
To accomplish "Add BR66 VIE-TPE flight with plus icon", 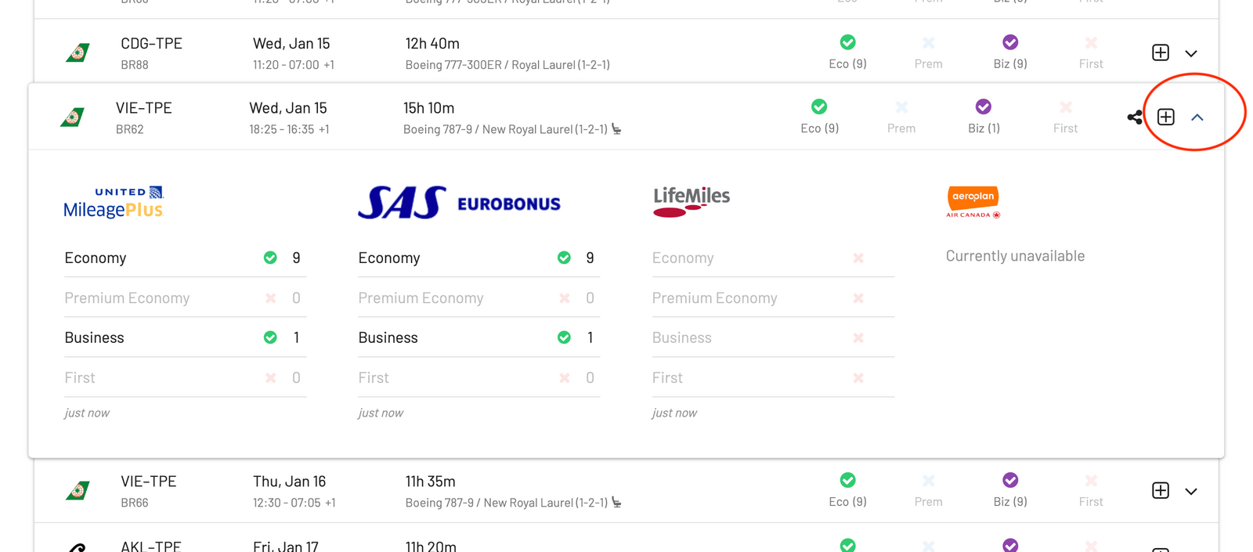I will coord(1161,490).
